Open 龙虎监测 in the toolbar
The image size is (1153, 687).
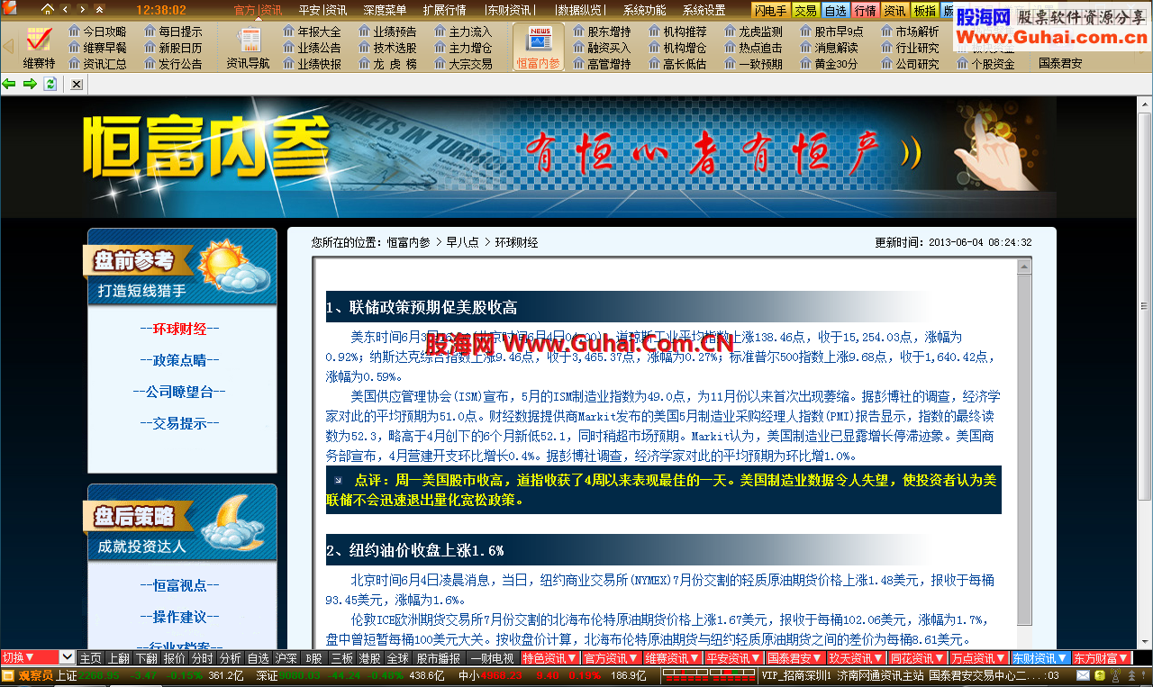[753, 32]
